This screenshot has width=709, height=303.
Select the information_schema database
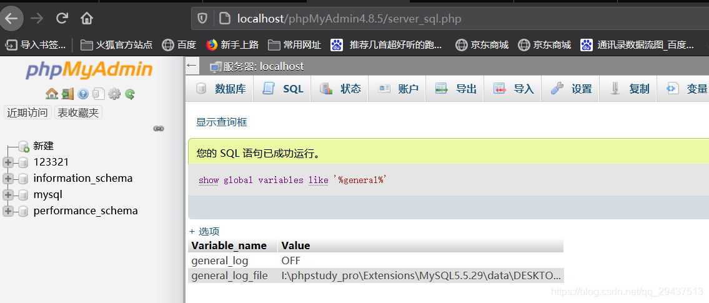(82, 179)
